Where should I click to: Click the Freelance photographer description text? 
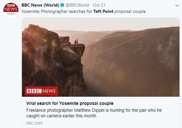click(94, 113)
